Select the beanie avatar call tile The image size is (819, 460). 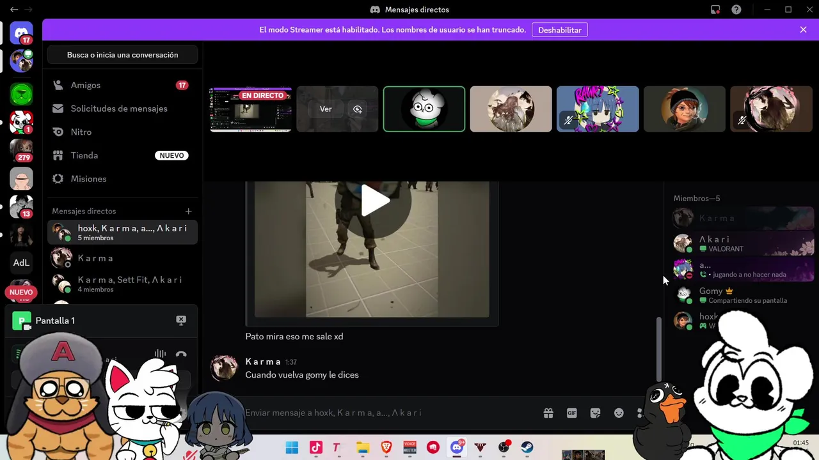685,109
